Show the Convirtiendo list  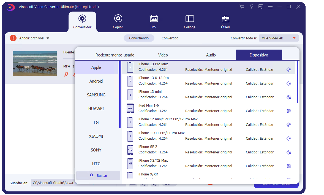[x=139, y=38]
